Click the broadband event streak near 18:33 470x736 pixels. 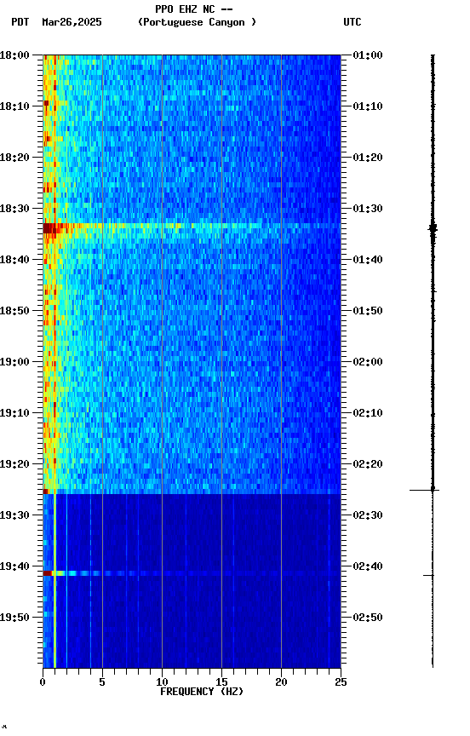(192, 227)
